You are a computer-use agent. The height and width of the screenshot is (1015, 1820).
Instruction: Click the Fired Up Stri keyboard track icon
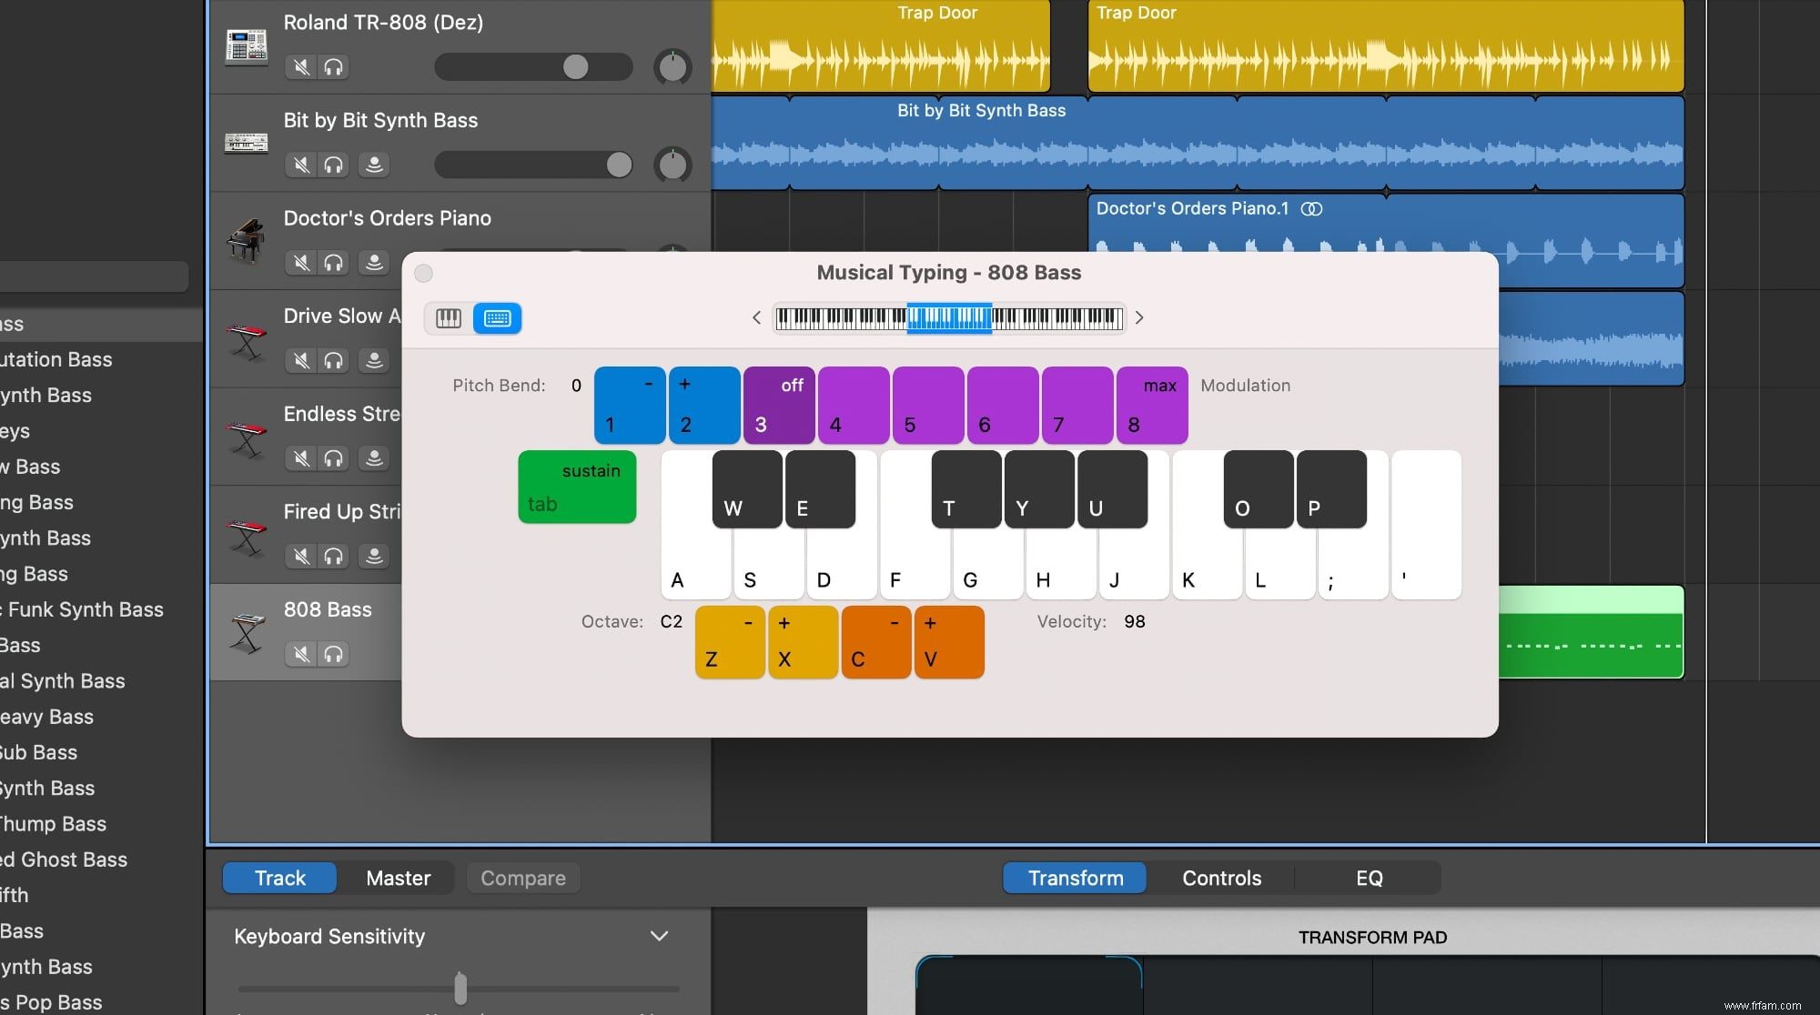click(x=247, y=537)
